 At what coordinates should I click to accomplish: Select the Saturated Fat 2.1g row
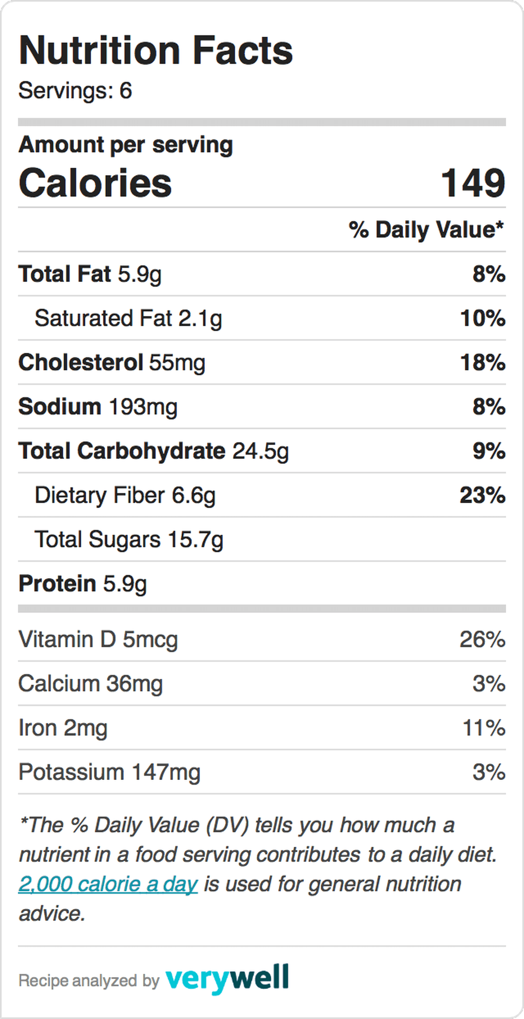point(262,318)
